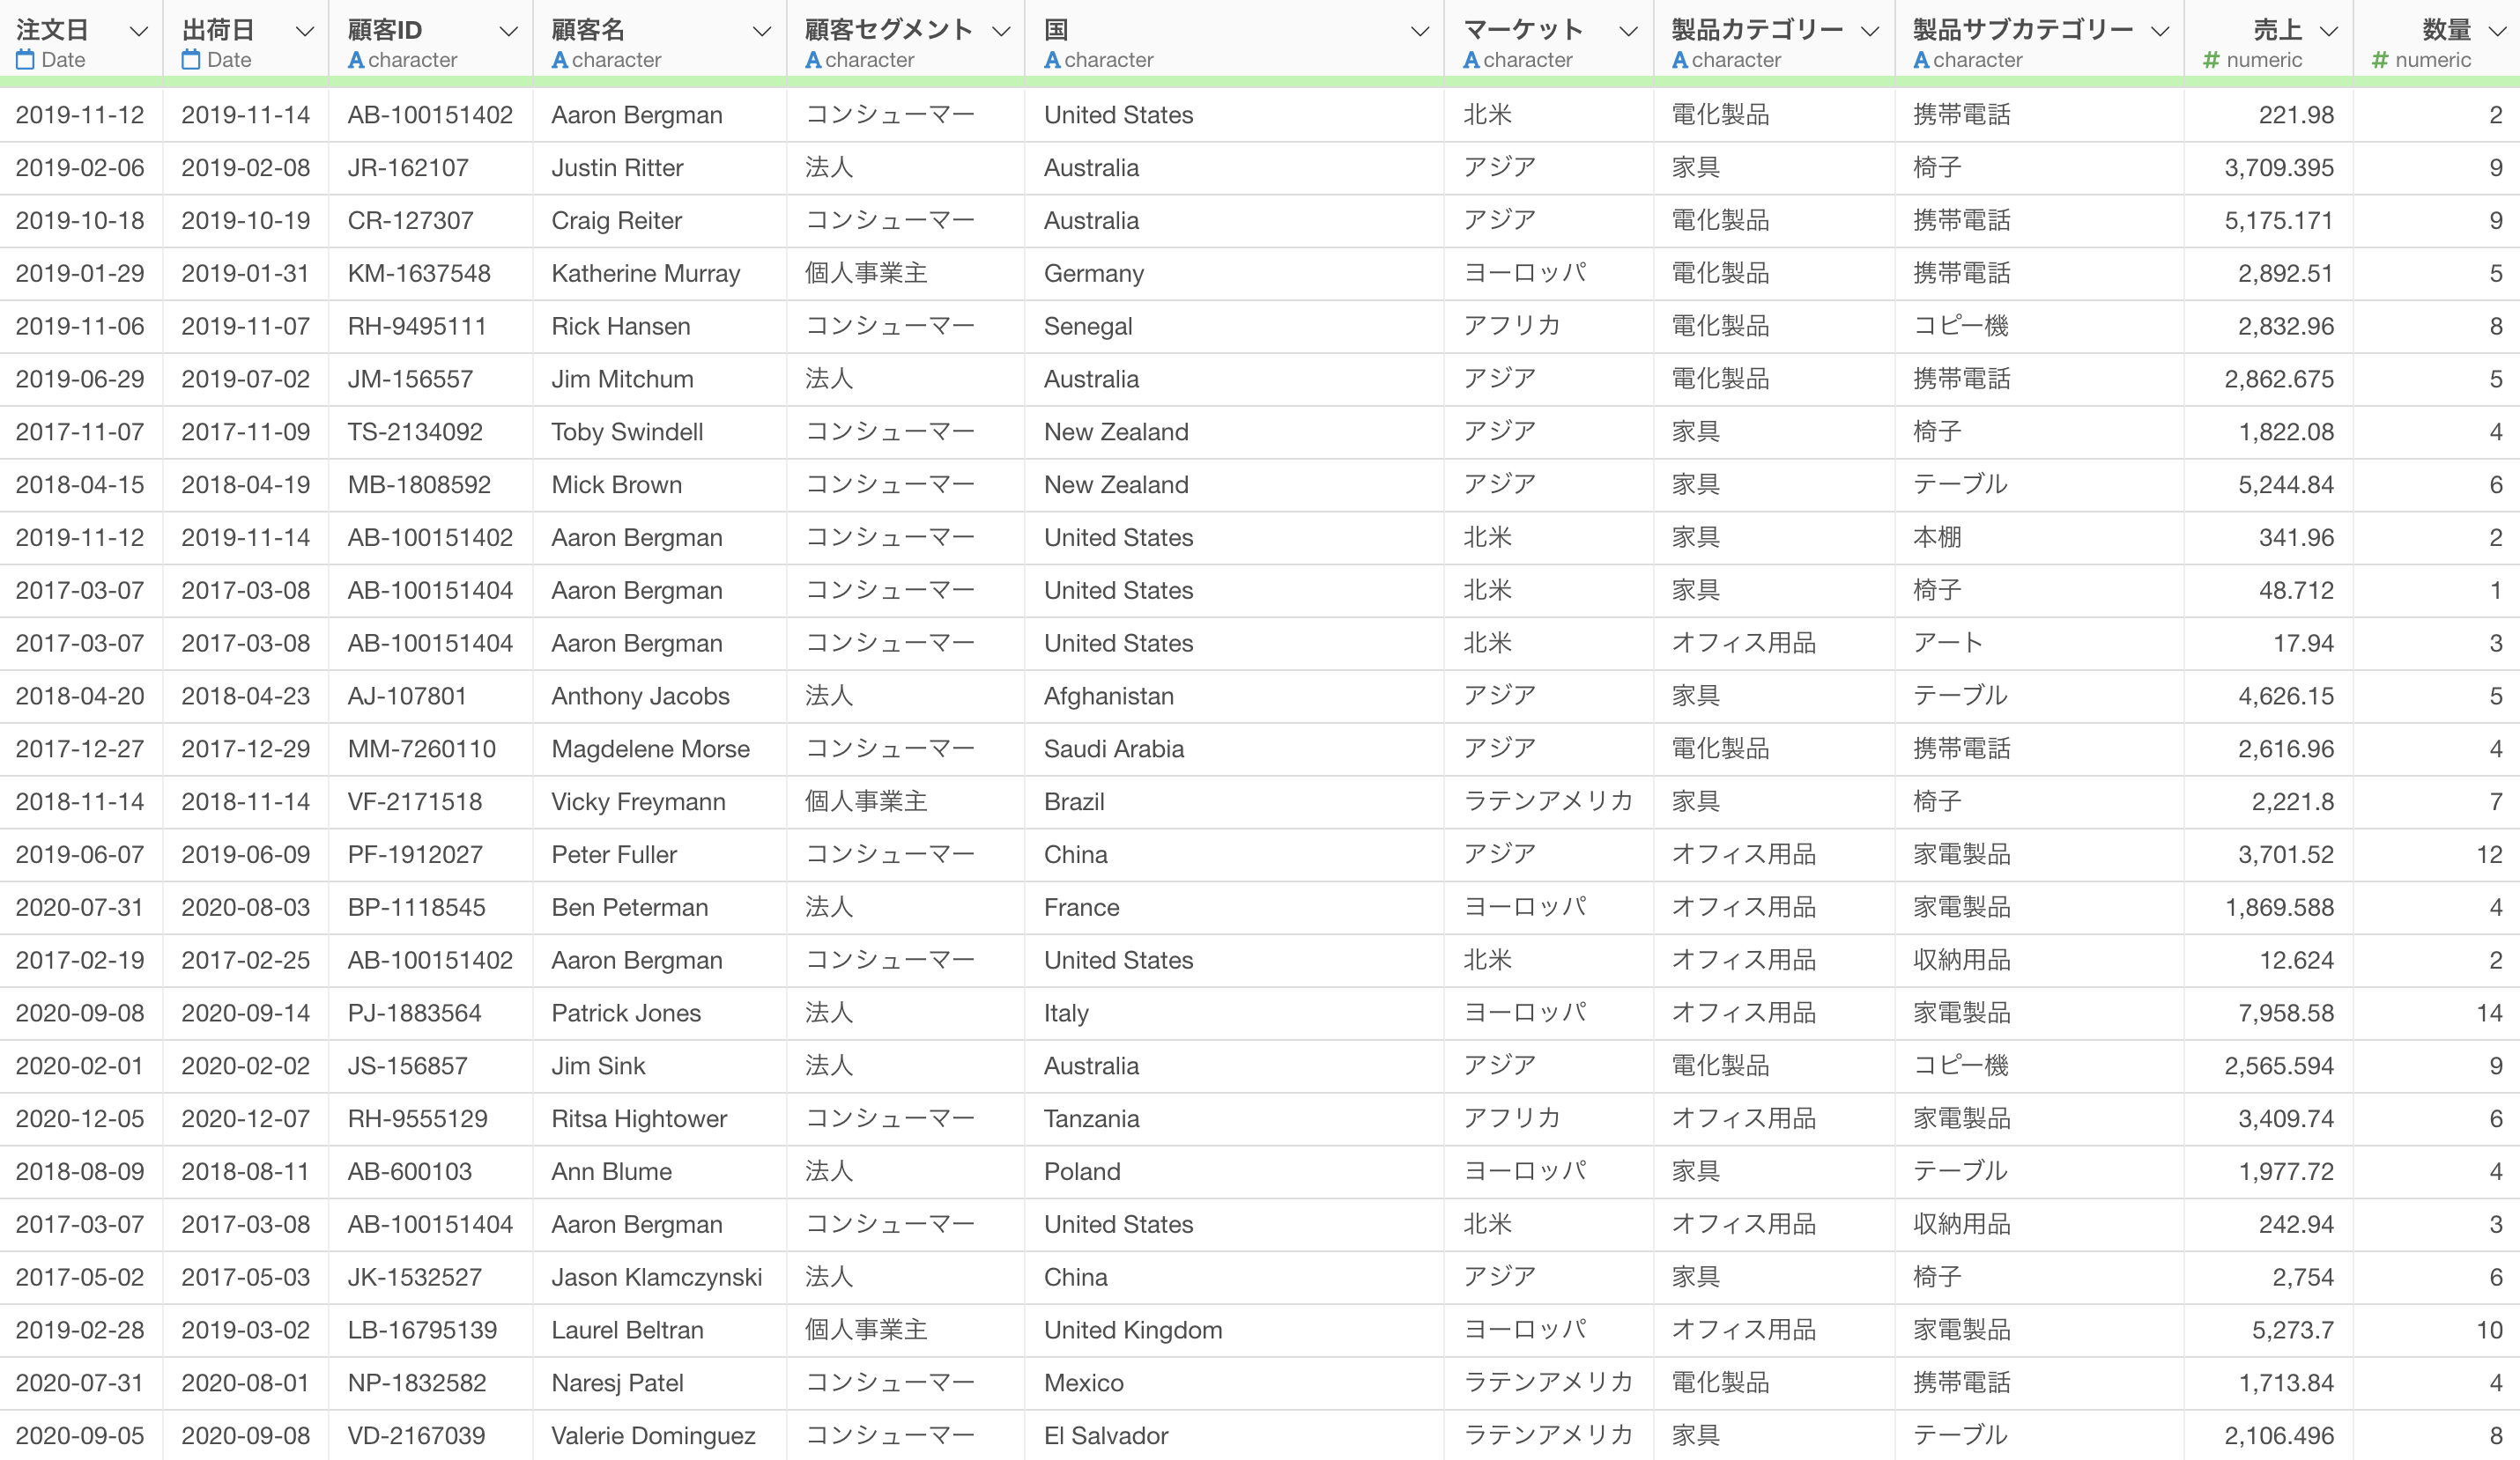Select the sales value 7,958.58
The image size is (2520, 1460).
click(x=2286, y=1014)
